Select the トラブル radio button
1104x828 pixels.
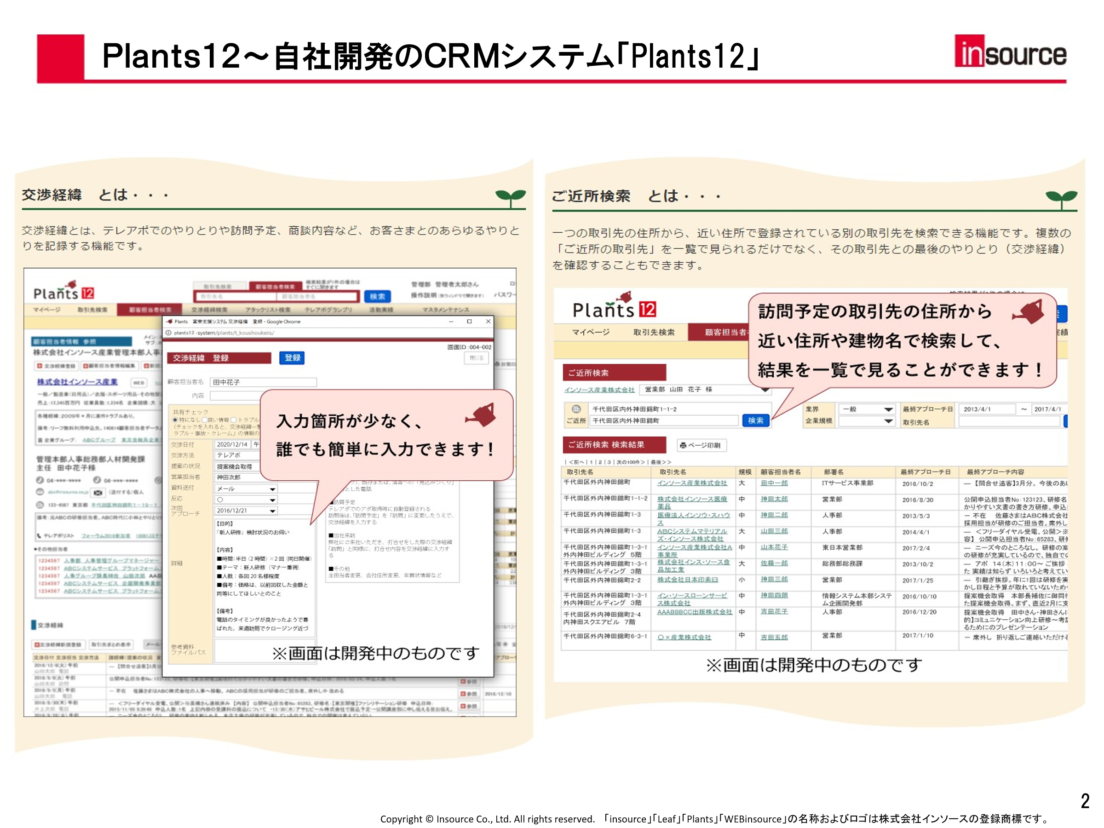tap(233, 419)
